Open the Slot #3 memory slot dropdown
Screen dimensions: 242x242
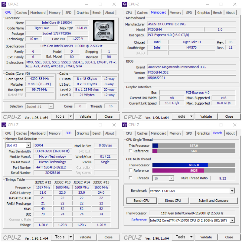(x=28, y=145)
